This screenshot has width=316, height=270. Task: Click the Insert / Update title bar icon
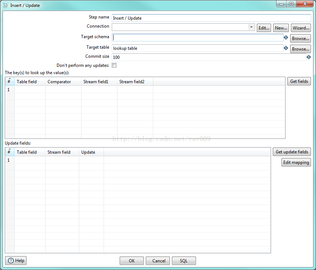(x=5, y=5)
